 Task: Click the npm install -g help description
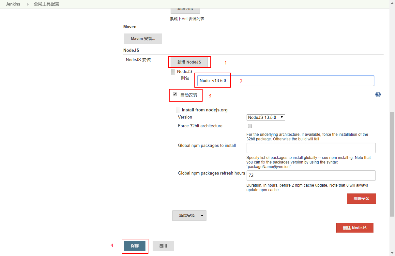click(x=309, y=162)
